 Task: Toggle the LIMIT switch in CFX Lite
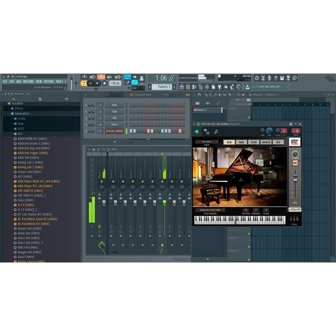pos(295,163)
